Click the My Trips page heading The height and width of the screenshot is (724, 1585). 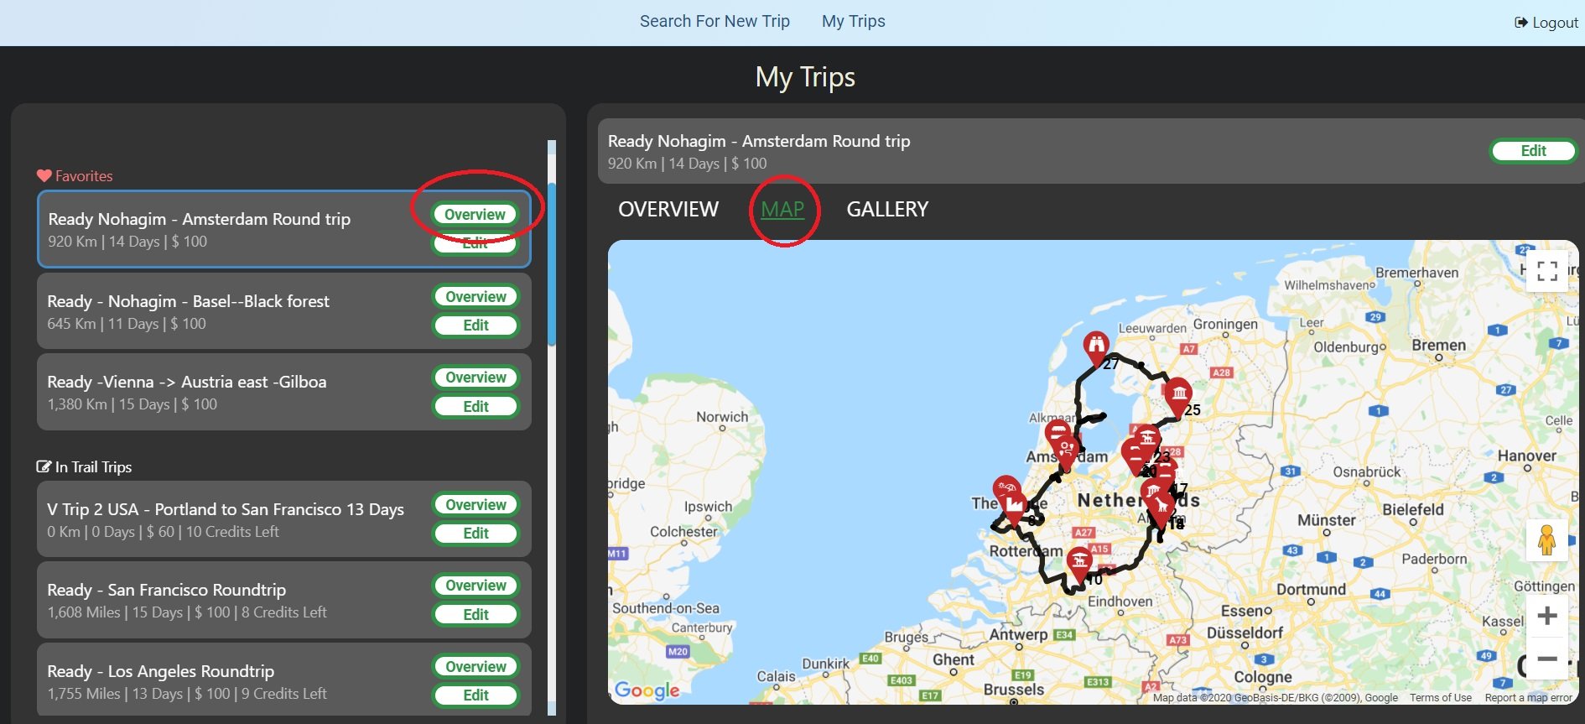805,77
